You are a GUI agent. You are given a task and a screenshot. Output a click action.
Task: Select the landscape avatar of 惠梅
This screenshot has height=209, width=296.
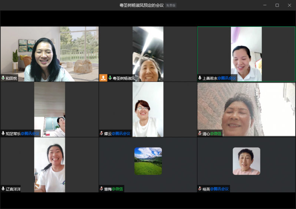coord(148,161)
